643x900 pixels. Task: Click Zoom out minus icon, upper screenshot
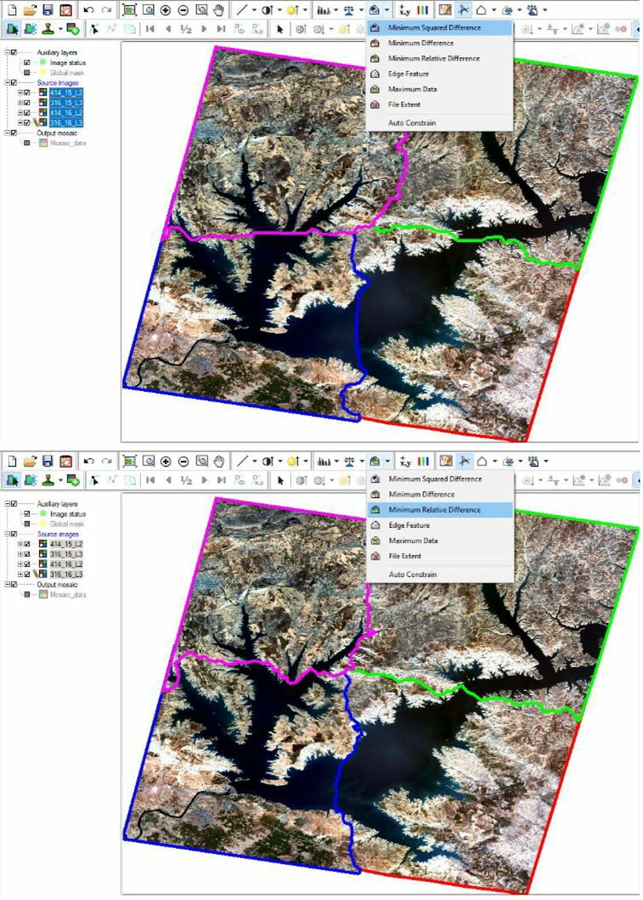183,10
